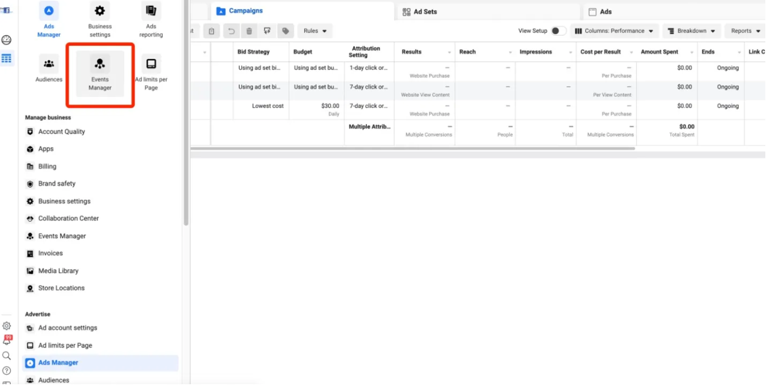
Task: Toggle the View Setup switch
Action: coord(558,31)
